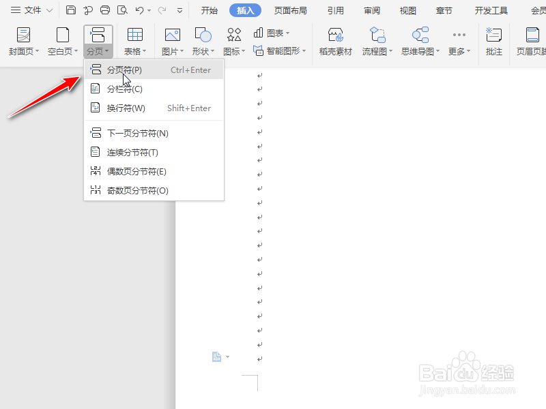
Task: Switch to the 页面布局 tab
Action: click(x=291, y=10)
